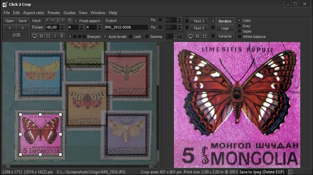Open the Aspect ratio menu
Screen dimensions: 313x175
pyautogui.click(x=34, y=13)
